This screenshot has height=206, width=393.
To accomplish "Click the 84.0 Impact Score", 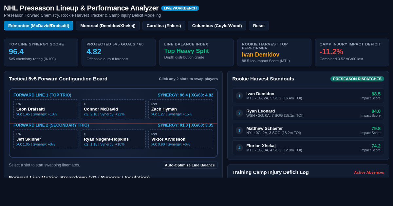I will [376, 111].
